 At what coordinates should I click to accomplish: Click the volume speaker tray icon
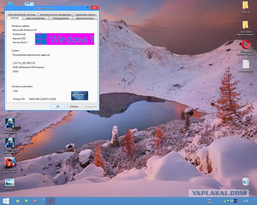(x=232, y=201)
